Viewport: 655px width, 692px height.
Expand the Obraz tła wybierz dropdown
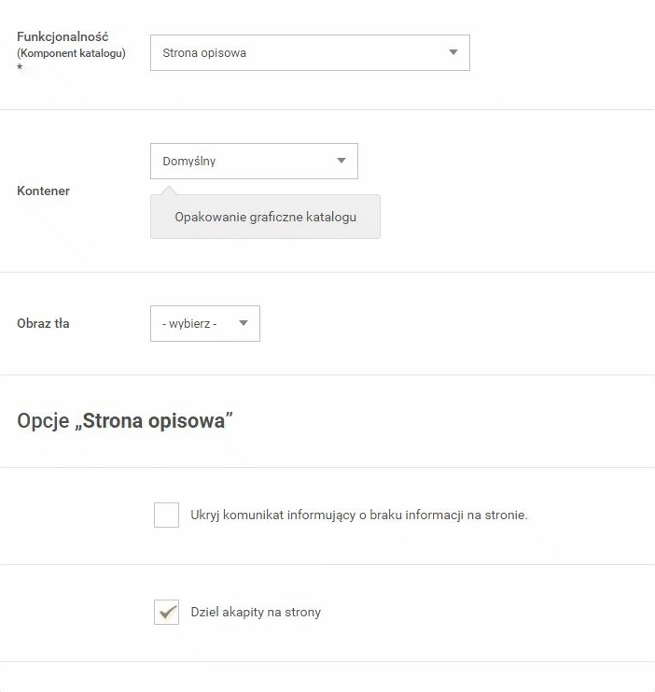205,323
